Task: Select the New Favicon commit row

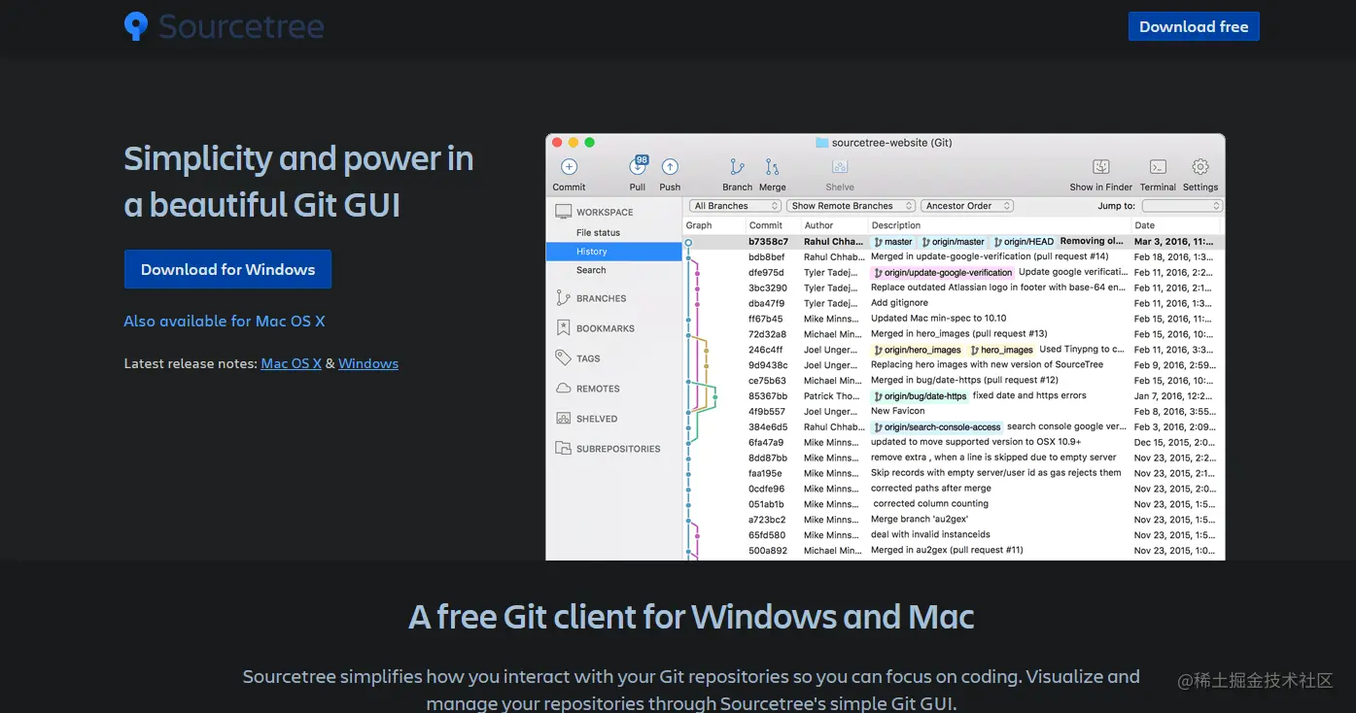Action: [x=954, y=412]
